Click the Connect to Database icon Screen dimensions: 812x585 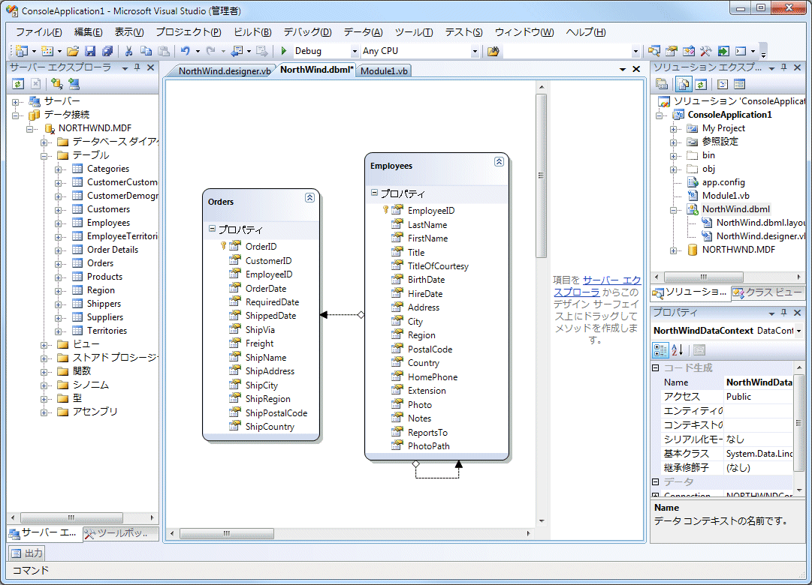click(x=57, y=84)
